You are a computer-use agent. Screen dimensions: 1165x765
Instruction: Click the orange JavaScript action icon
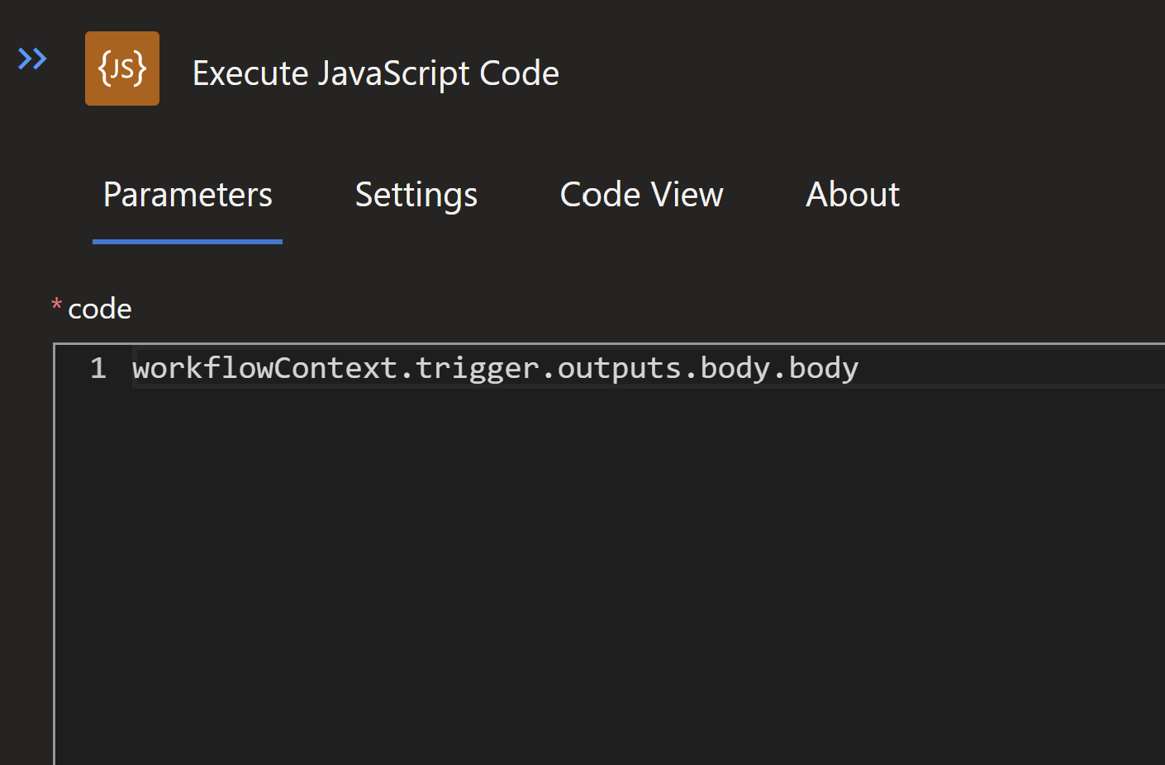point(122,68)
